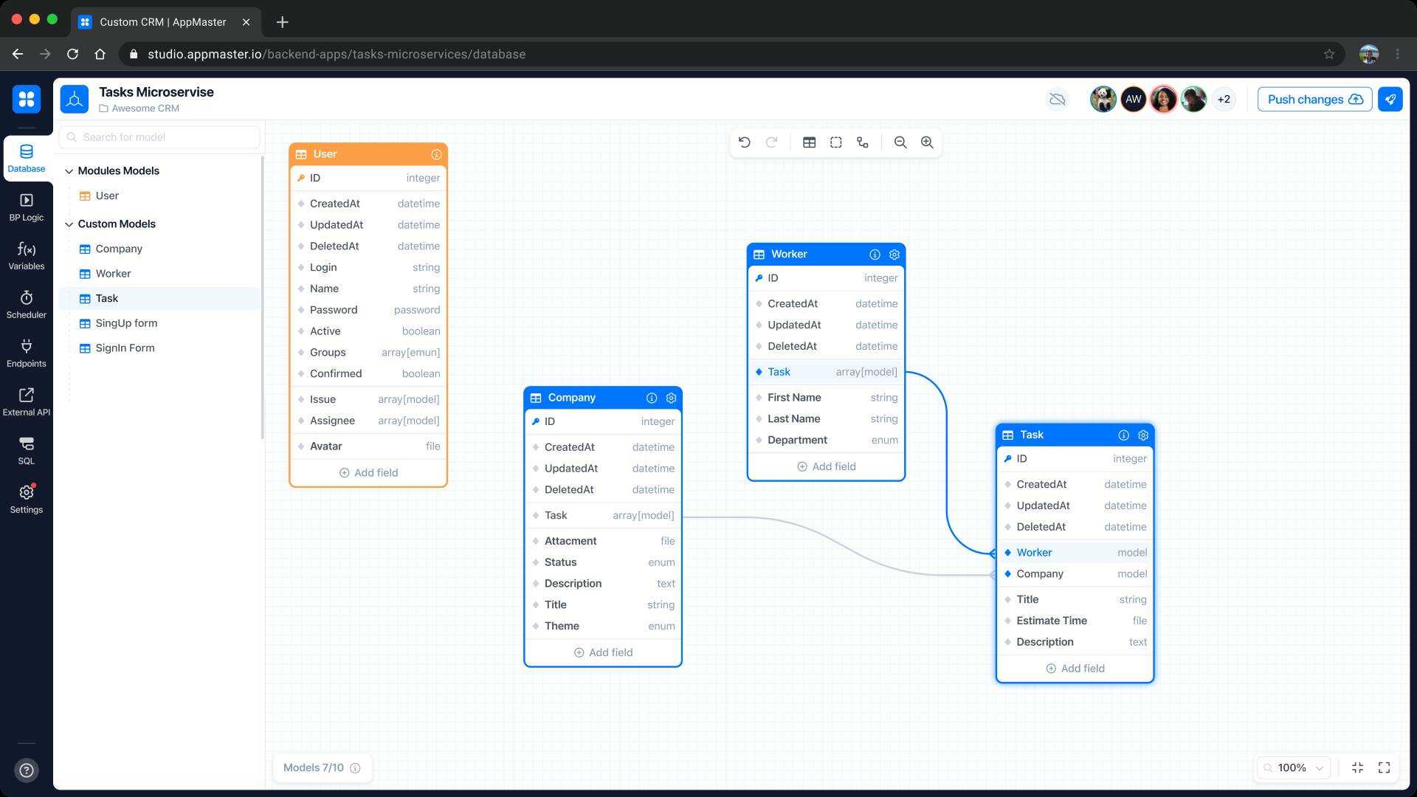Click the Search for model input

coord(160,137)
